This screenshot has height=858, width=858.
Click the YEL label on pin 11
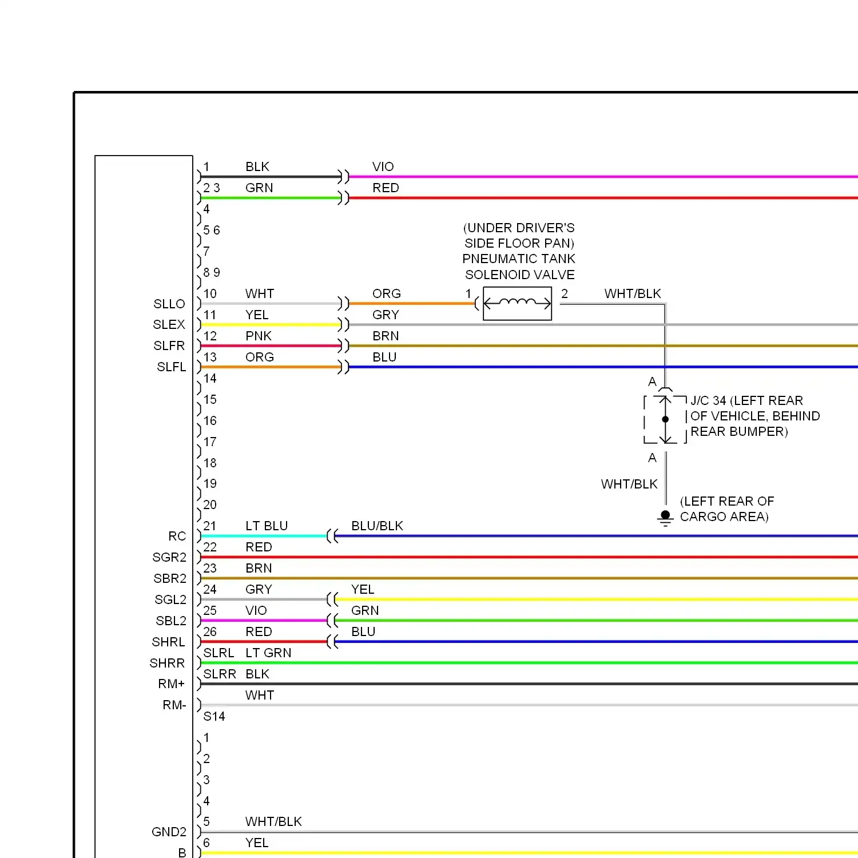coord(257,315)
